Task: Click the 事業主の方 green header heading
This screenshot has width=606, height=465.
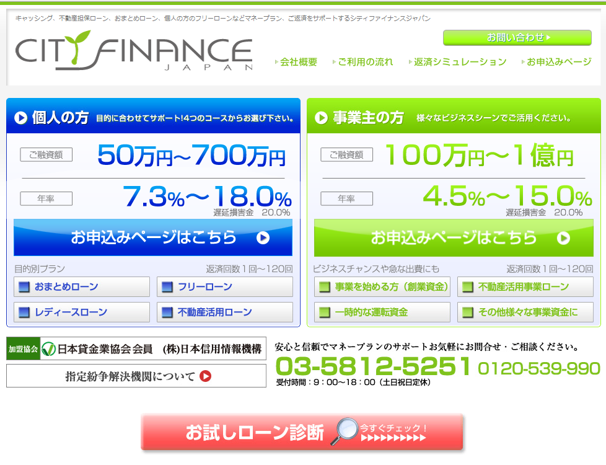Action: pyautogui.click(x=368, y=118)
